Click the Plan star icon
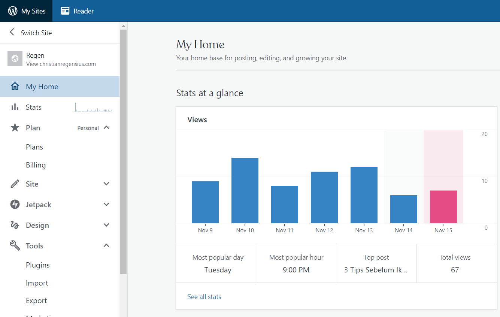Screen dimensions: 500x317 [x=15, y=128]
